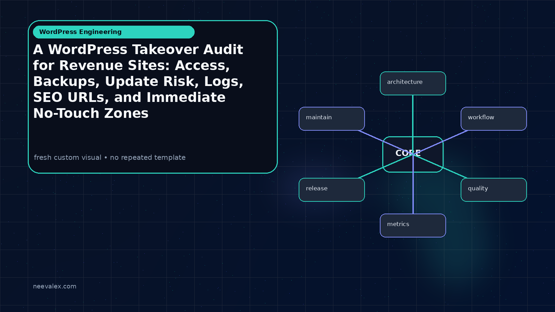The image size is (555, 312).
Task: Click the quality node box
Action: pos(494,190)
